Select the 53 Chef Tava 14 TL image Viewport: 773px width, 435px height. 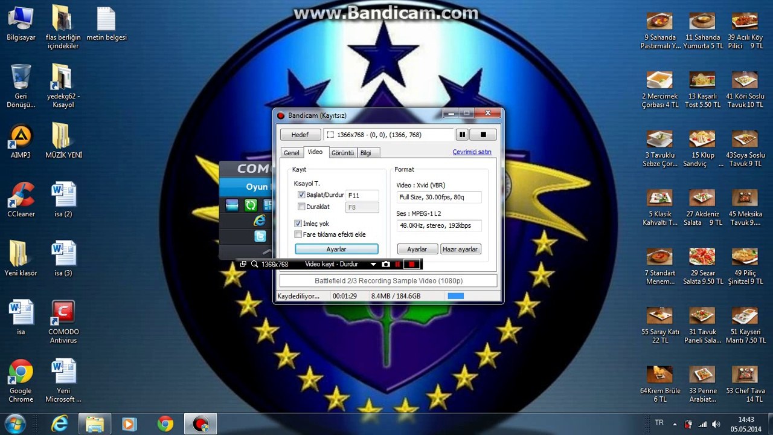coord(745,385)
